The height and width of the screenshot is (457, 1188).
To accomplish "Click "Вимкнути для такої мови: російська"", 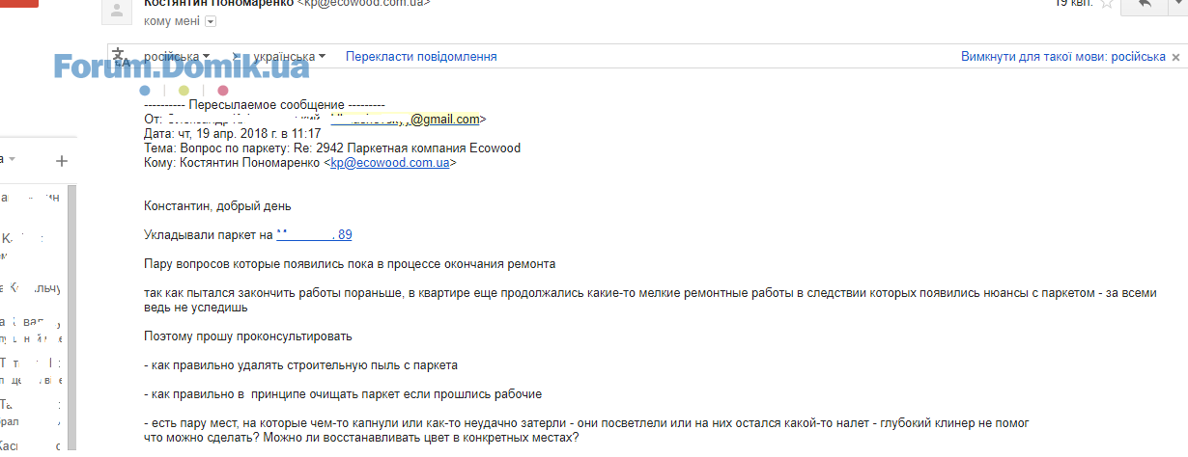I will [1063, 57].
